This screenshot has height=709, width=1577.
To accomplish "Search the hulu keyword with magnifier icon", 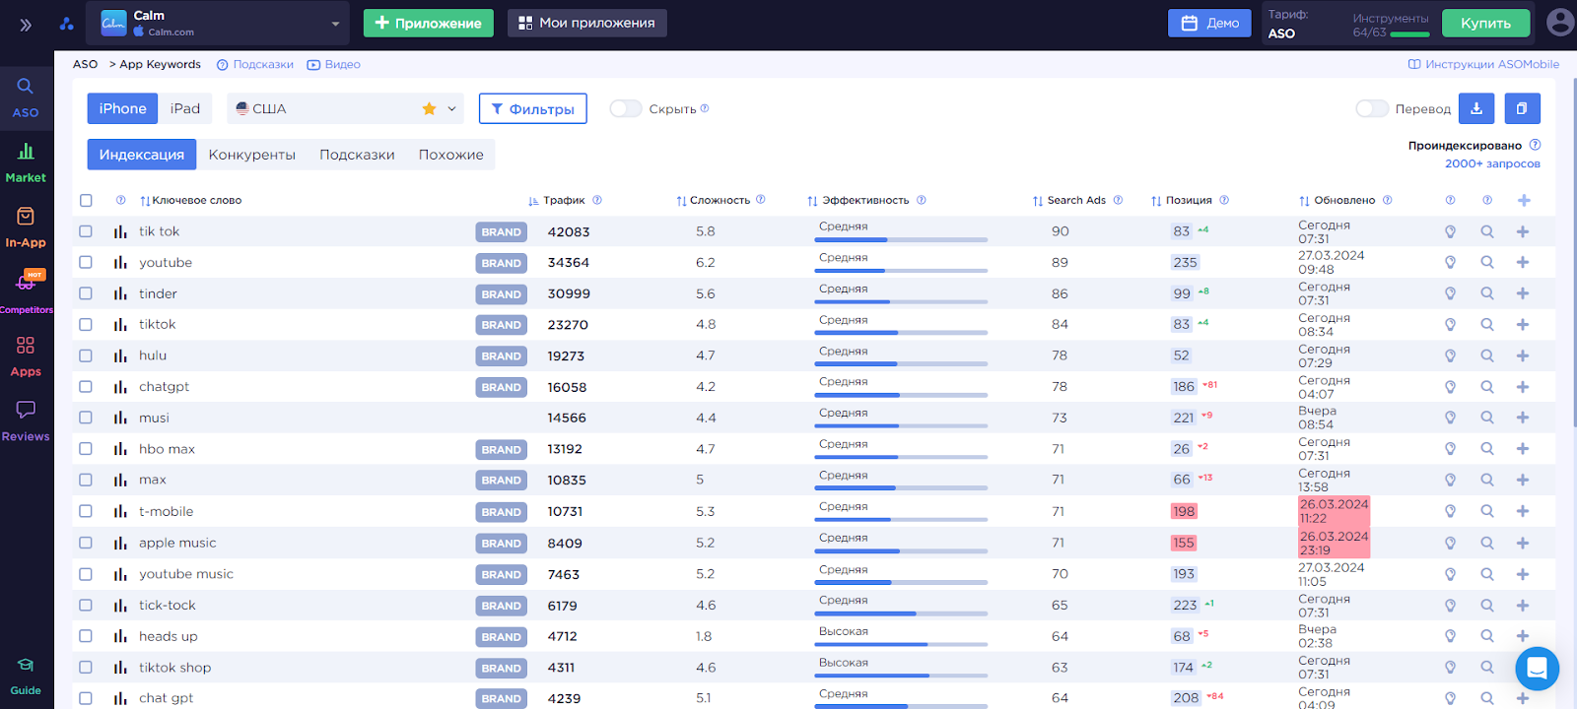I will coord(1486,355).
